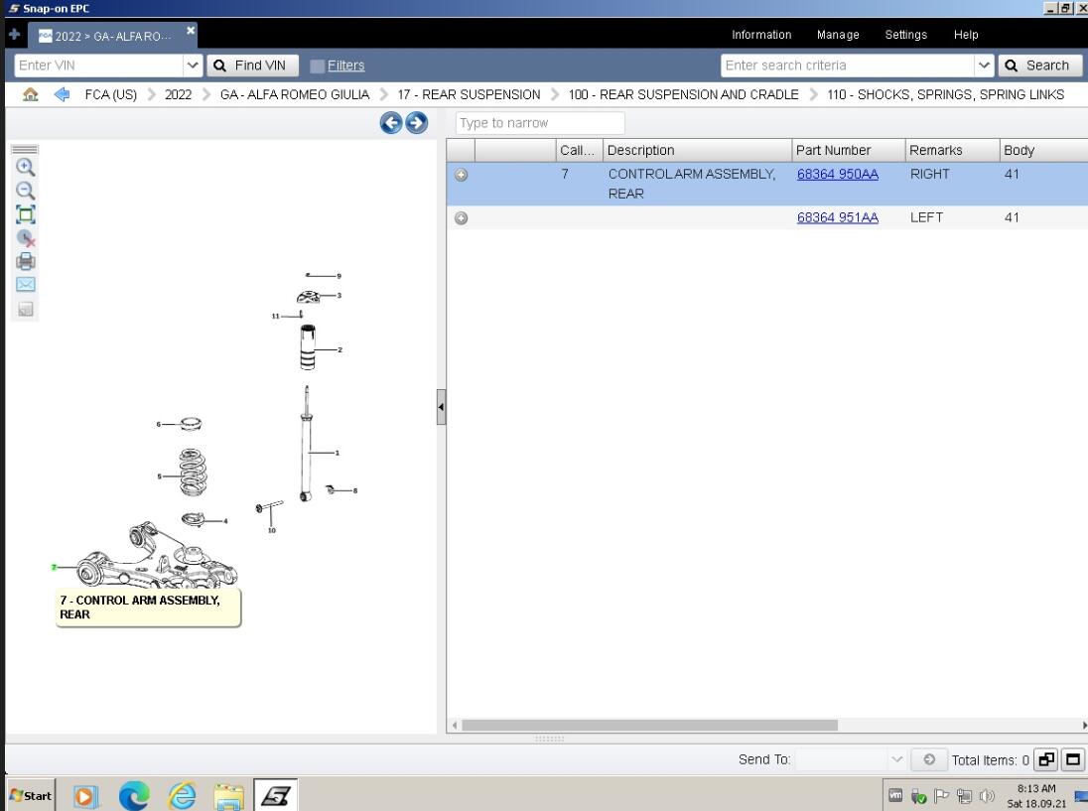Open a new tab with plus icon
This screenshot has width=1088, height=811.
(14, 34)
